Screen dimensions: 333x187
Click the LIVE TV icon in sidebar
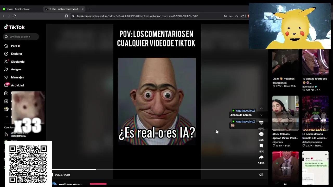(6, 93)
